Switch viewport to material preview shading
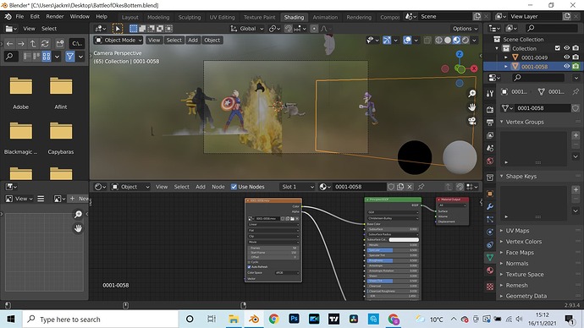 click(x=457, y=41)
